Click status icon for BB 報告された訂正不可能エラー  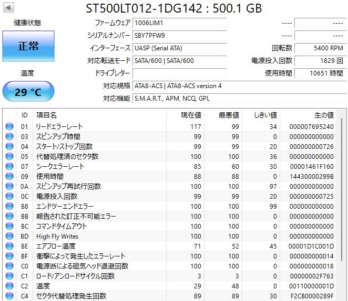point(9,216)
